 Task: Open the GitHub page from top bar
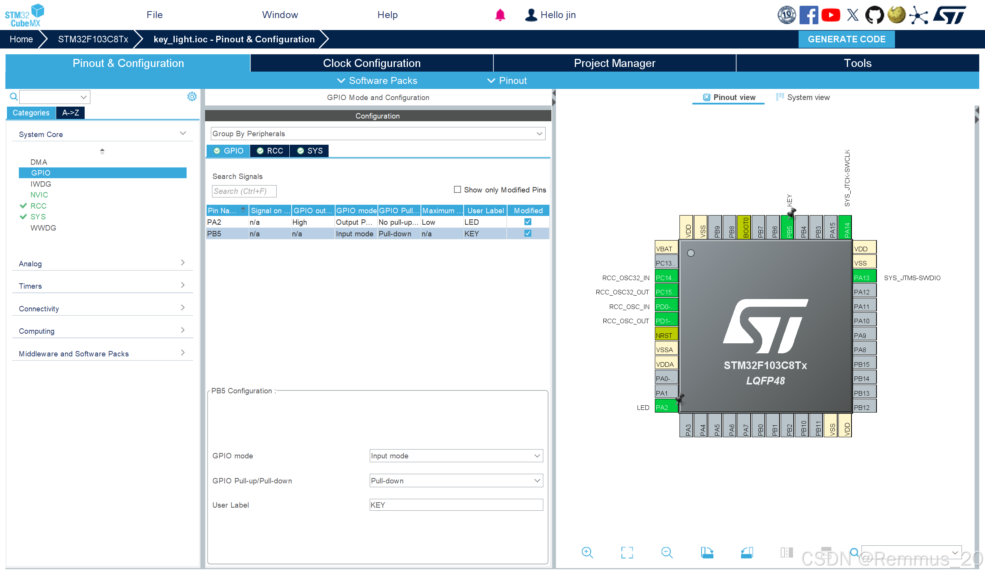pos(875,15)
